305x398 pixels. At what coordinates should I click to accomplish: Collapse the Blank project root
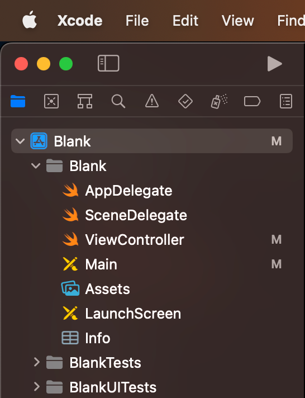20,141
